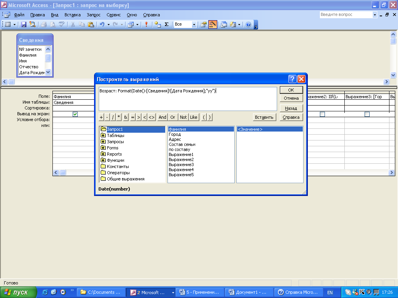Click the File Search toolbar icon
This screenshot has height=298, width=398.
click(32, 24)
